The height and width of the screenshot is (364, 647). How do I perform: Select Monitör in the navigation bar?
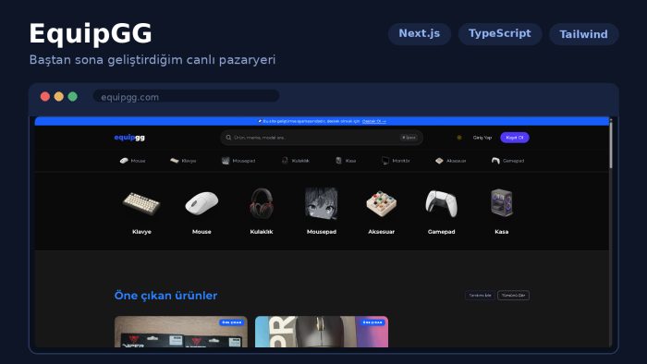click(396, 161)
